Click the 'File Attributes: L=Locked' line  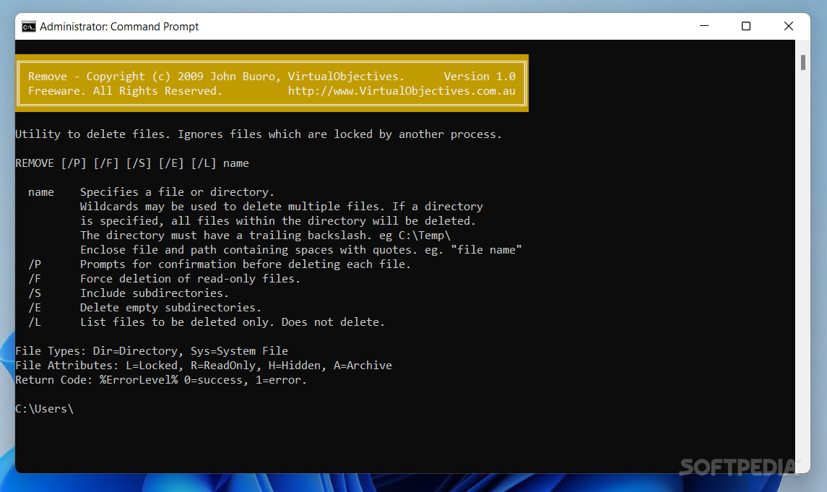(x=204, y=365)
